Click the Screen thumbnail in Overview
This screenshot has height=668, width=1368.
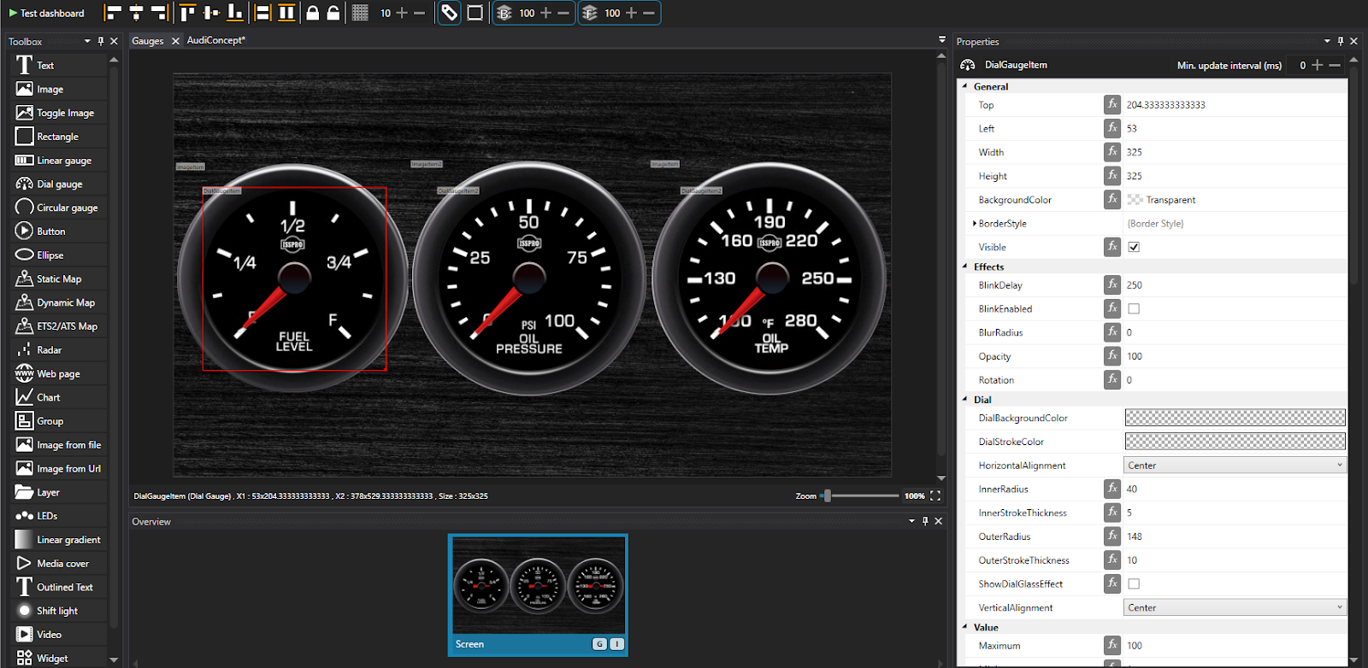538,595
